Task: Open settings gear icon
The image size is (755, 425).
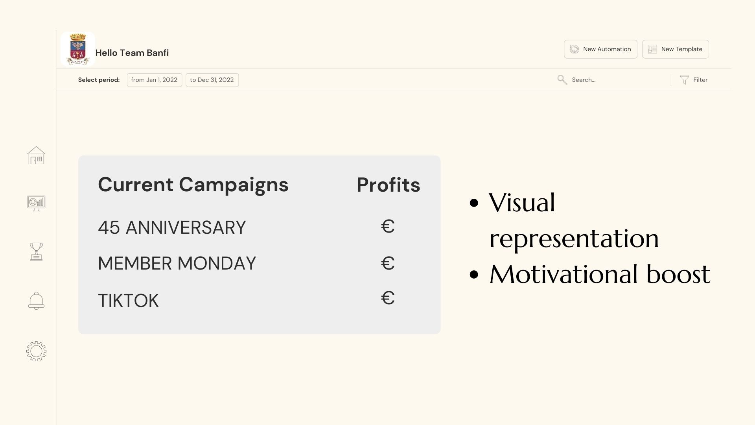Action: coord(36,351)
